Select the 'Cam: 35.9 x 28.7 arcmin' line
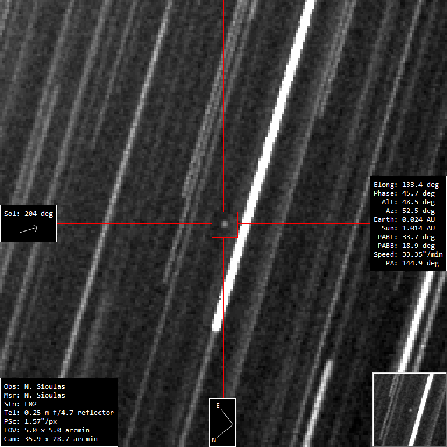Image resolution: width=447 pixels, height=447 pixels. point(51,439)
